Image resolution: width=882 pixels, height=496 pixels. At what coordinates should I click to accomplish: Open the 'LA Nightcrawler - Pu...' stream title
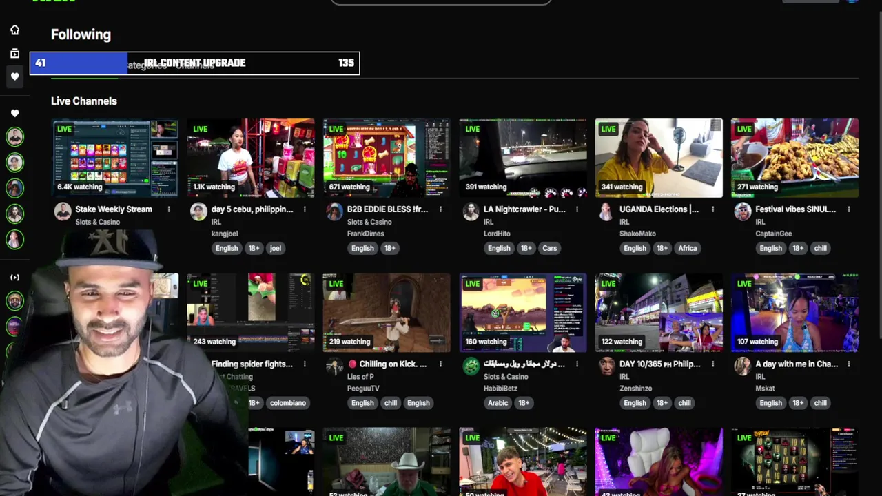click(524, 209)
